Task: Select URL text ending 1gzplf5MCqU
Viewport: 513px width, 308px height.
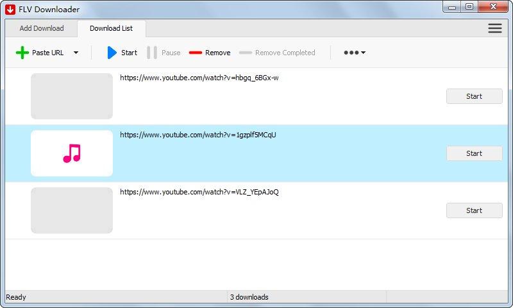Action: coord(198,135)
